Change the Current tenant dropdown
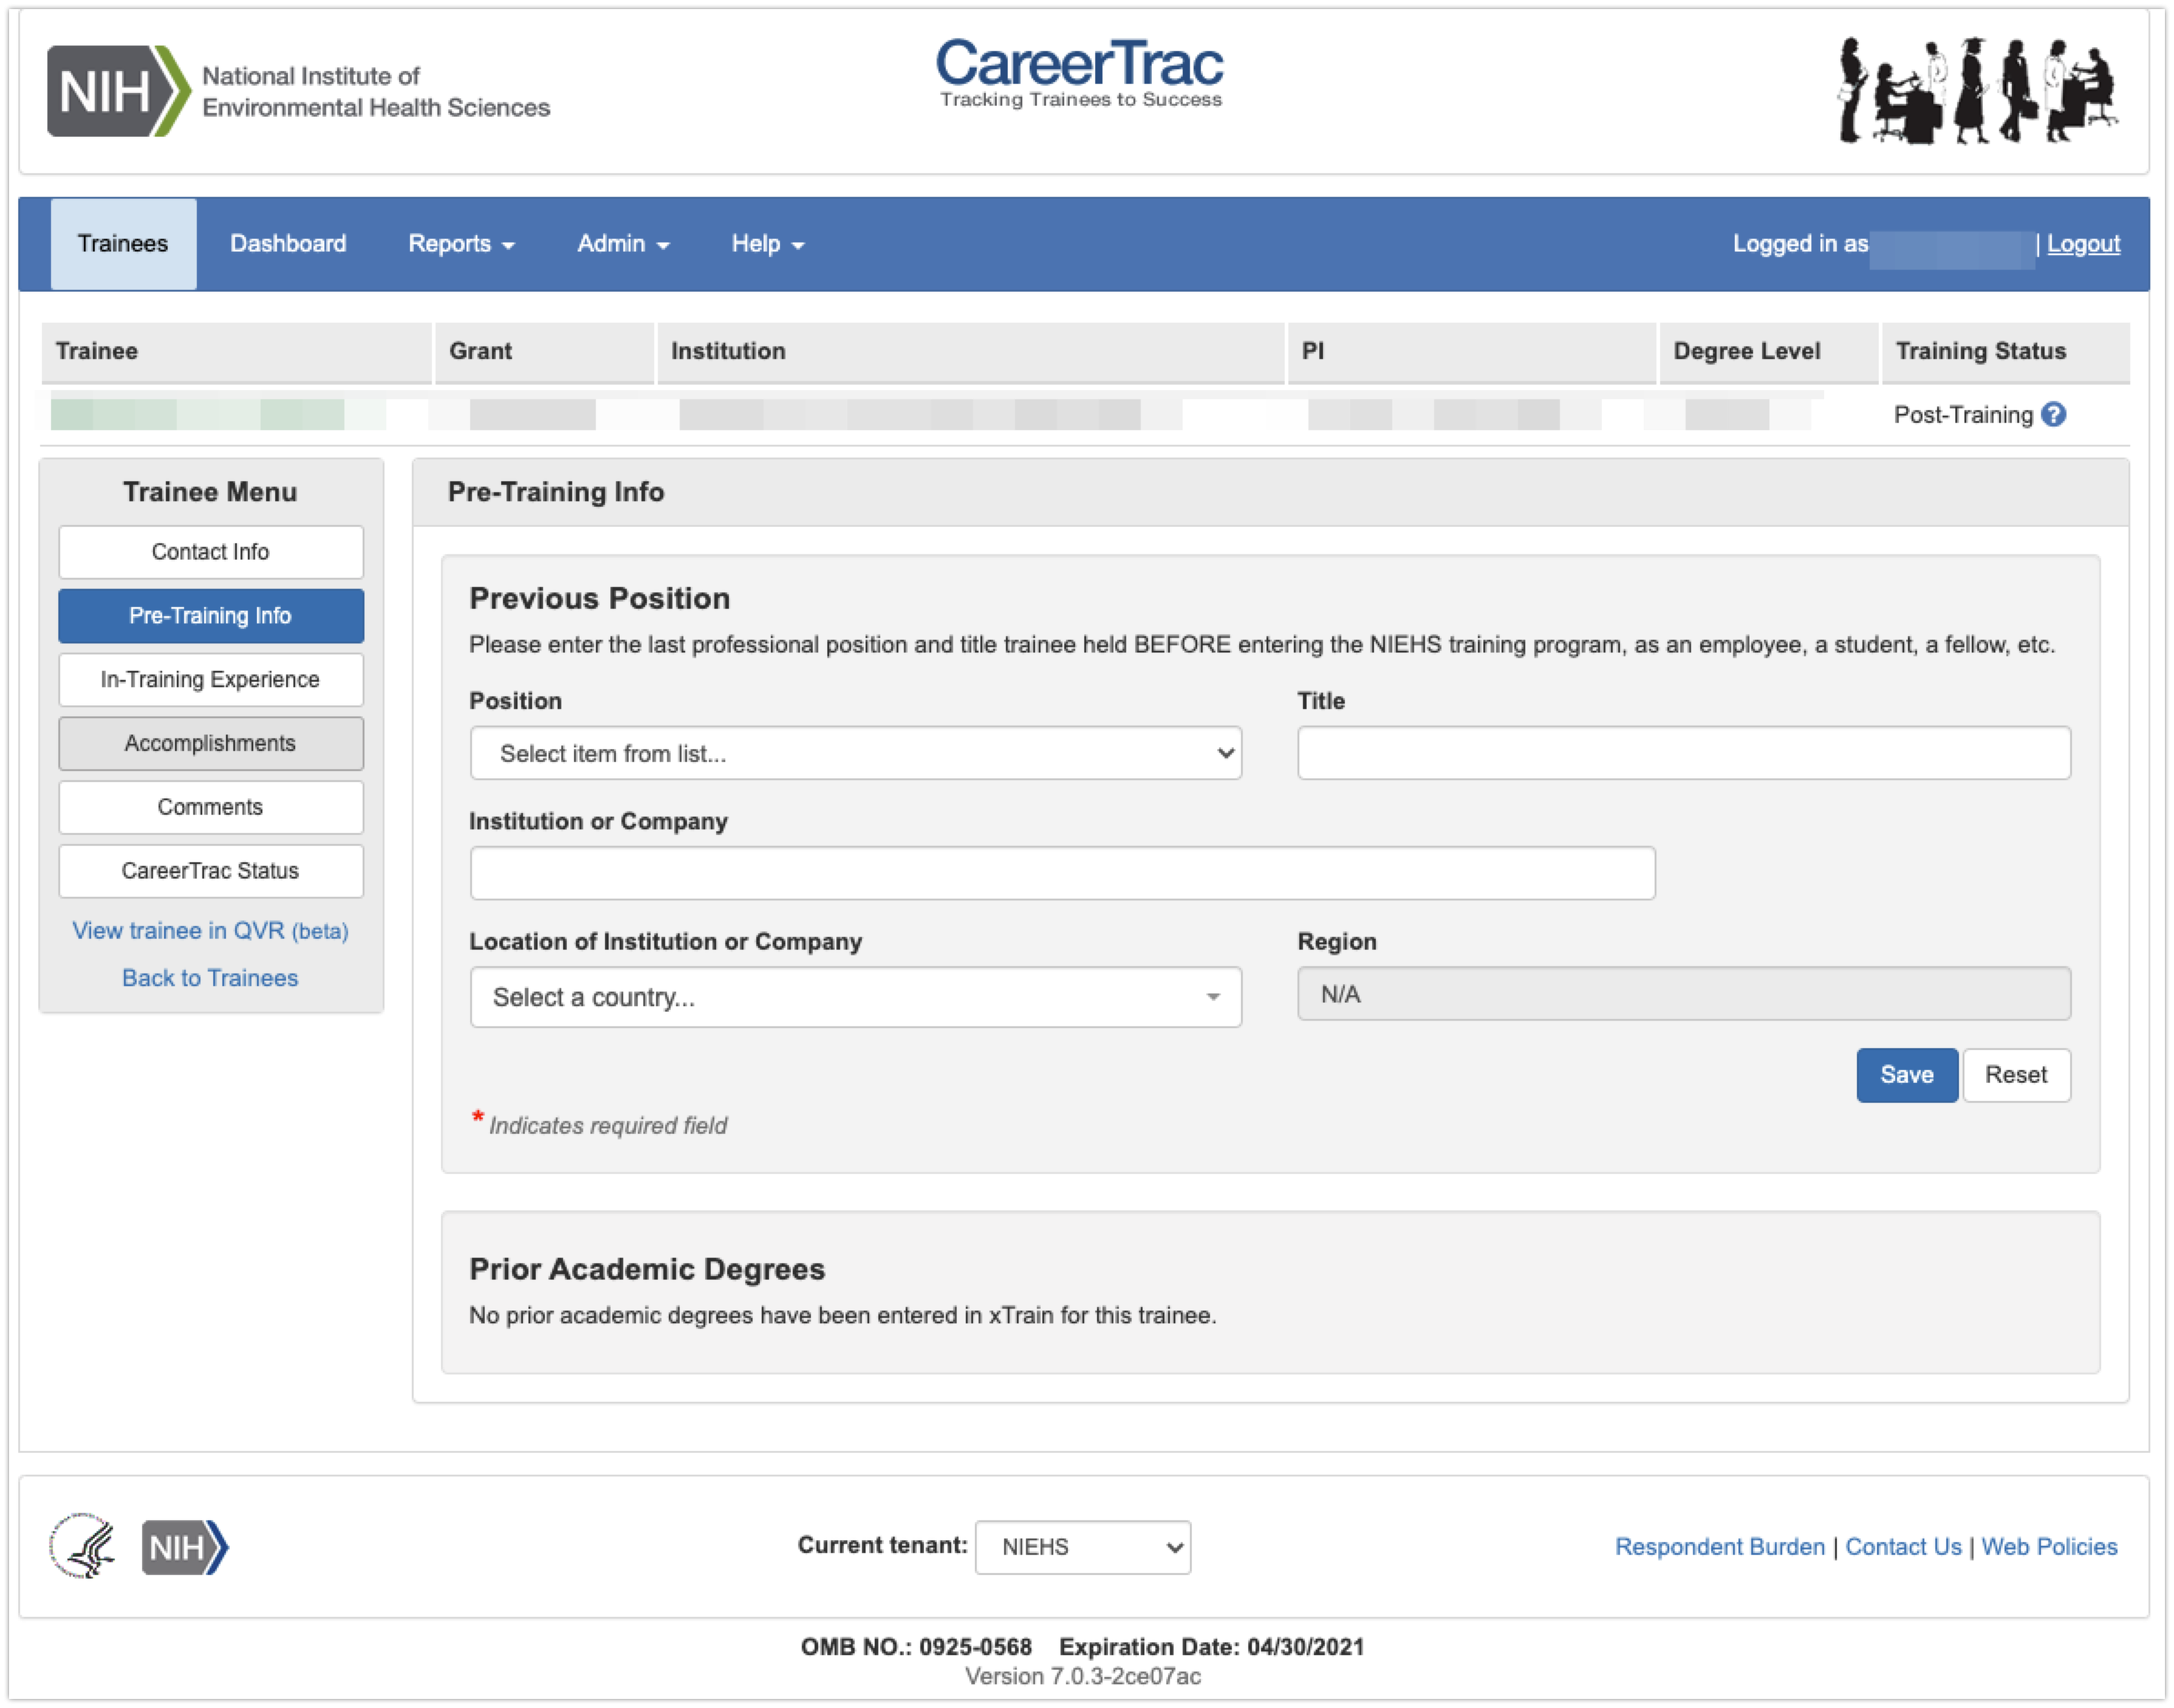This screenshot has height=1708, width=2174. pos(1082,1547)
